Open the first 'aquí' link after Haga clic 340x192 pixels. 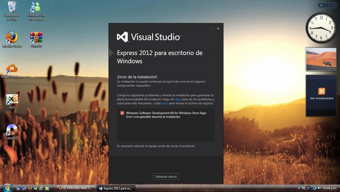pos(178,99)
